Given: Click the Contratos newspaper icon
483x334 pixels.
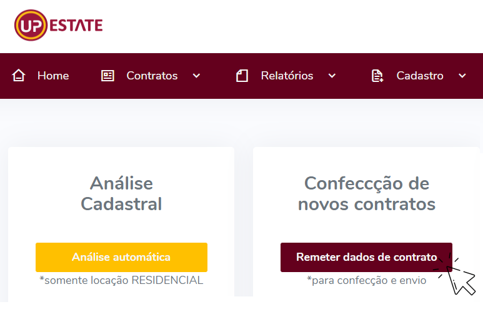Looking at the screenshot, I should point(108,76).
